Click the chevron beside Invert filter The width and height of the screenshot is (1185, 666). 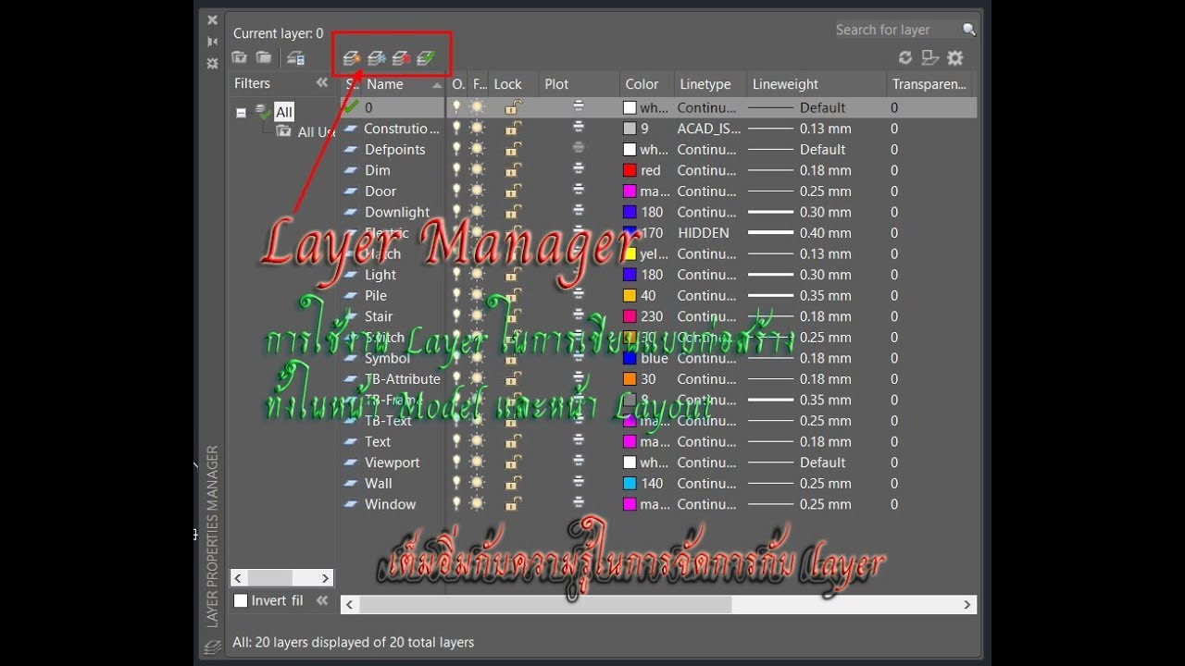322,600
